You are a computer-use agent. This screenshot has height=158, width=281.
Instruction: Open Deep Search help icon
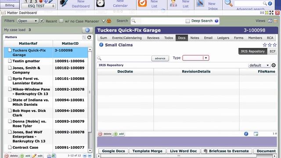click(216, 21)
